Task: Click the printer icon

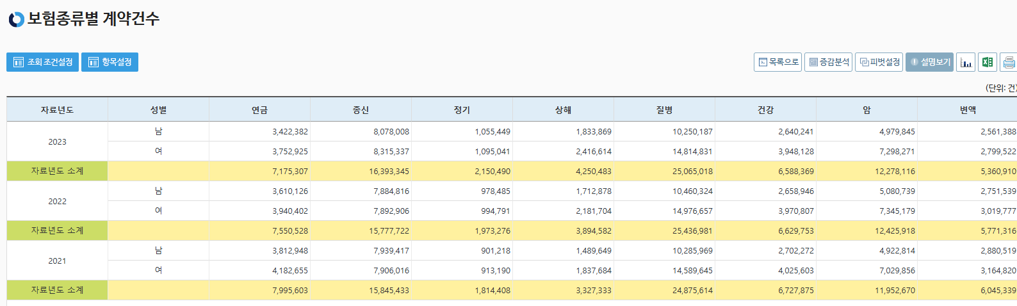Action: point(1009,62)
